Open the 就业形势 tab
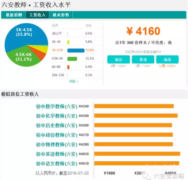Screen dimensions: 188x180 pos(61,15)
